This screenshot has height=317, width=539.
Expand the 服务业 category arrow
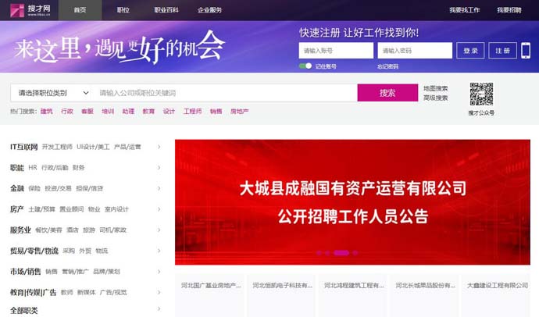click(x=159, y=230)
